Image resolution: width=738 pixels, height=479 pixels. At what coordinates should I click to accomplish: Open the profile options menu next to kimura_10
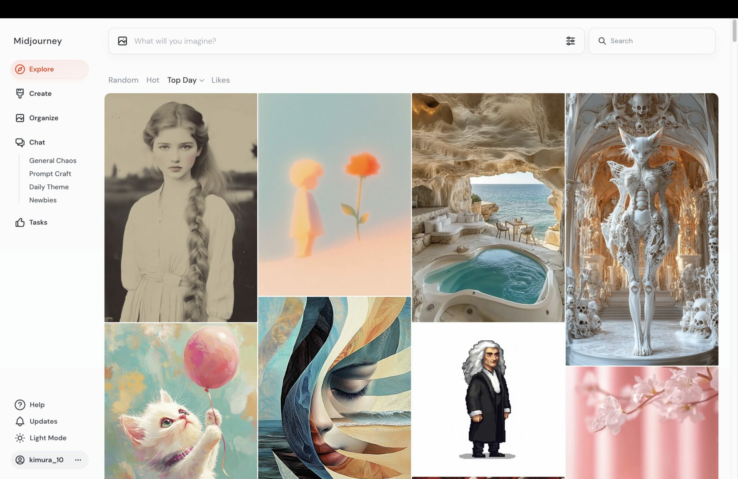pos(78,460)
